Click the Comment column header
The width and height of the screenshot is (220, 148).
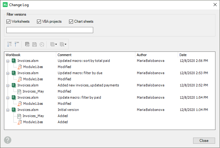96,55
